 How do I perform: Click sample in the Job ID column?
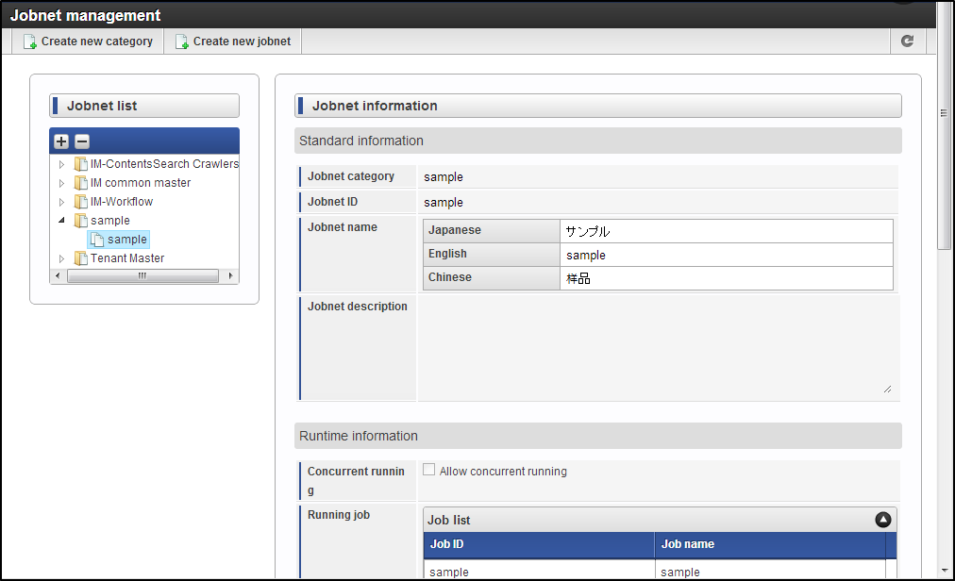pyautogui.click(x=449, y=572)
